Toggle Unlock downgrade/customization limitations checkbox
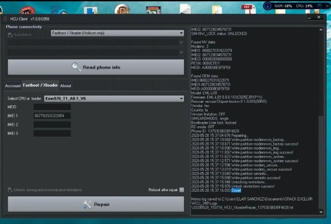Screen dimensions: 331x224 10,190
